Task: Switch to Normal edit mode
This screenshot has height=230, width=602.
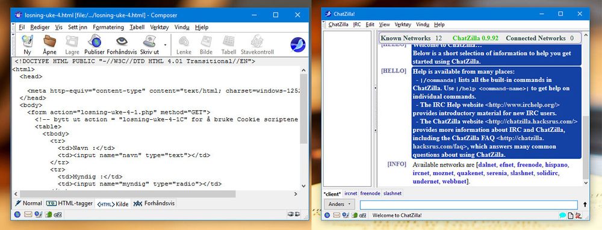Action: [28, 204]
